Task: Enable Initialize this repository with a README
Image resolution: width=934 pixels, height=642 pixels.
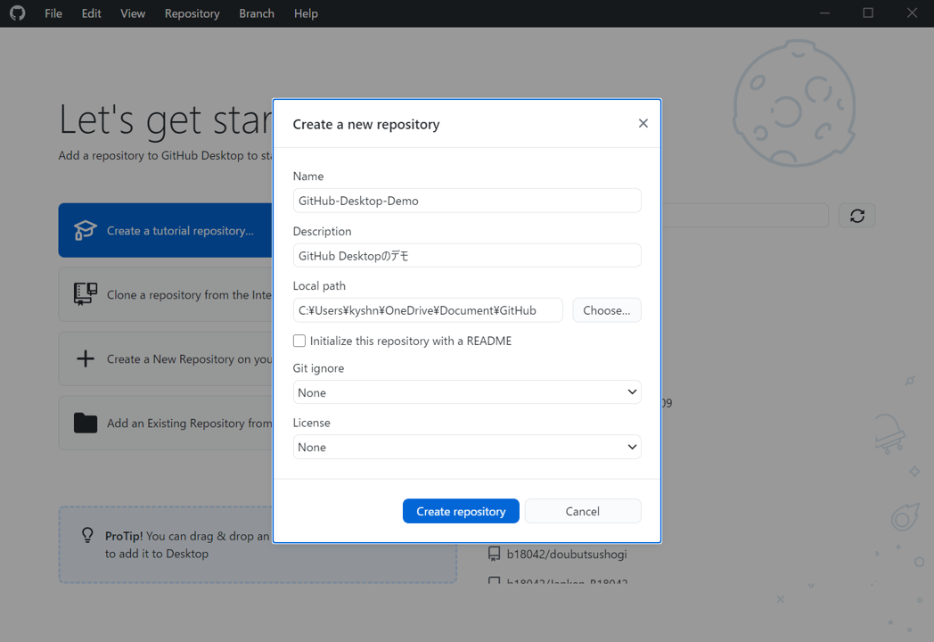Action: coord(299,341)
